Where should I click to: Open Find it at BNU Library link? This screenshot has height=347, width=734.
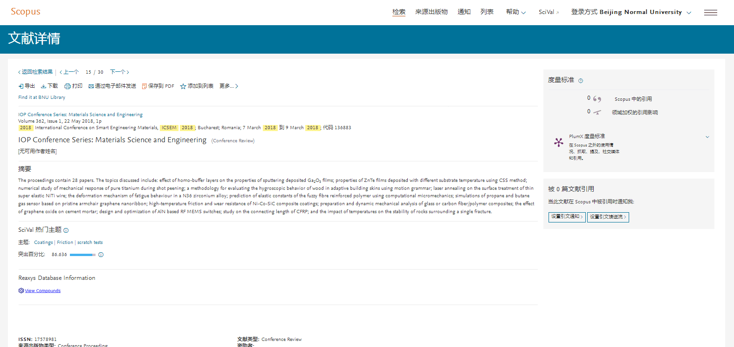pos(41,97)
